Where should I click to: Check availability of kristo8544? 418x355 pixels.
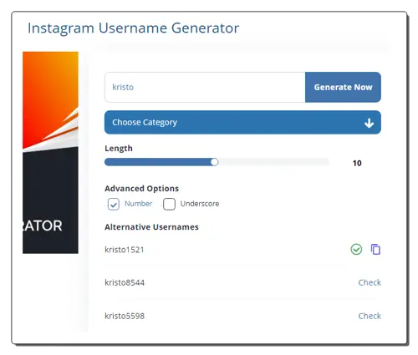[x=370, y=282]
